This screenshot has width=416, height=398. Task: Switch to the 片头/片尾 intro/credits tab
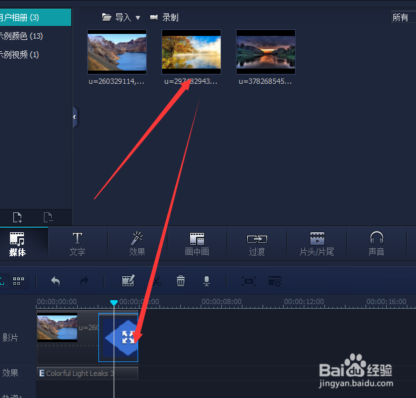pyautogui.click(x=317, y=244)
